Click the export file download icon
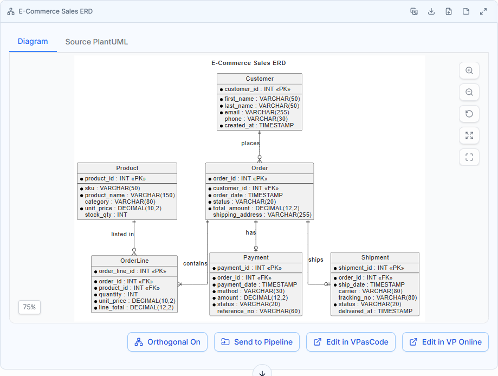498x376 pixels. coord(449,12)
